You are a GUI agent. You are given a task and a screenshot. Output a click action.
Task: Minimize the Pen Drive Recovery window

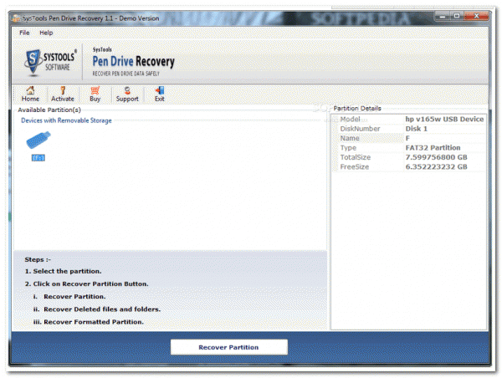[x=443, y=16]
